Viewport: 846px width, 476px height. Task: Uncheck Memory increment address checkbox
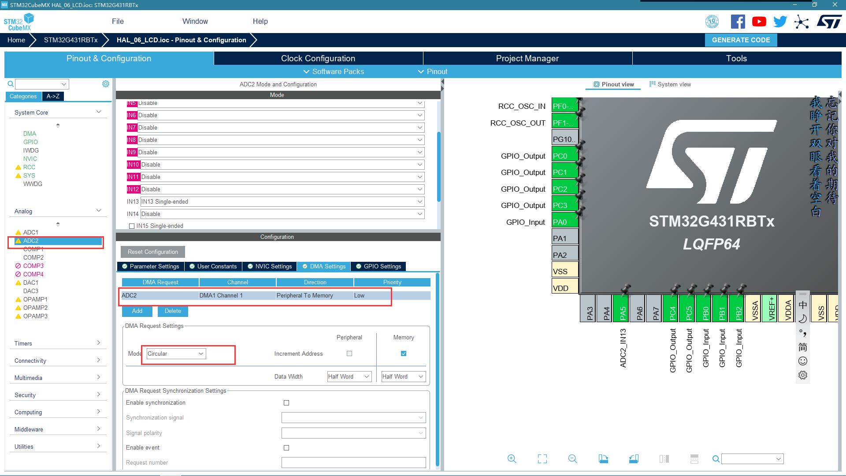[404, 353]
